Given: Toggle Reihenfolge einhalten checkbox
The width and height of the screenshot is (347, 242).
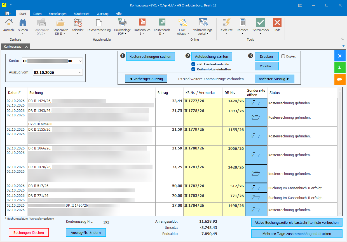Looking at the screenshot, I should coord(193,69).
